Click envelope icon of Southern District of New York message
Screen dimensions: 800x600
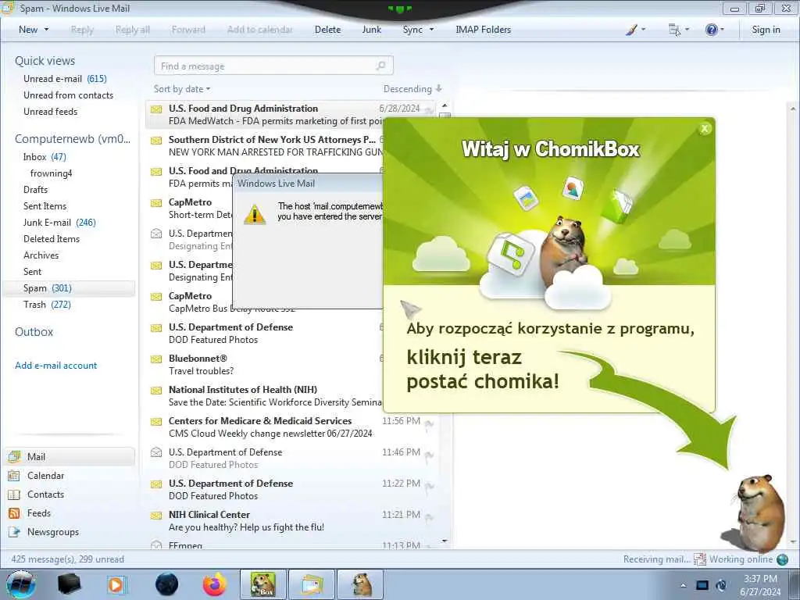coord(156,141)
